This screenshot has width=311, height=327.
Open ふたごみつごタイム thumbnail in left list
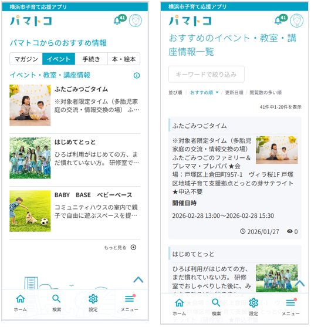(x=30, y=105)
